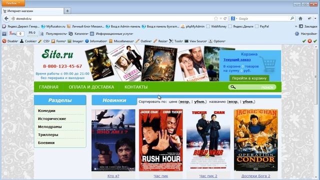
Task: Sort by price ascending (цене возр.)
Action: [x=184, y=101]
